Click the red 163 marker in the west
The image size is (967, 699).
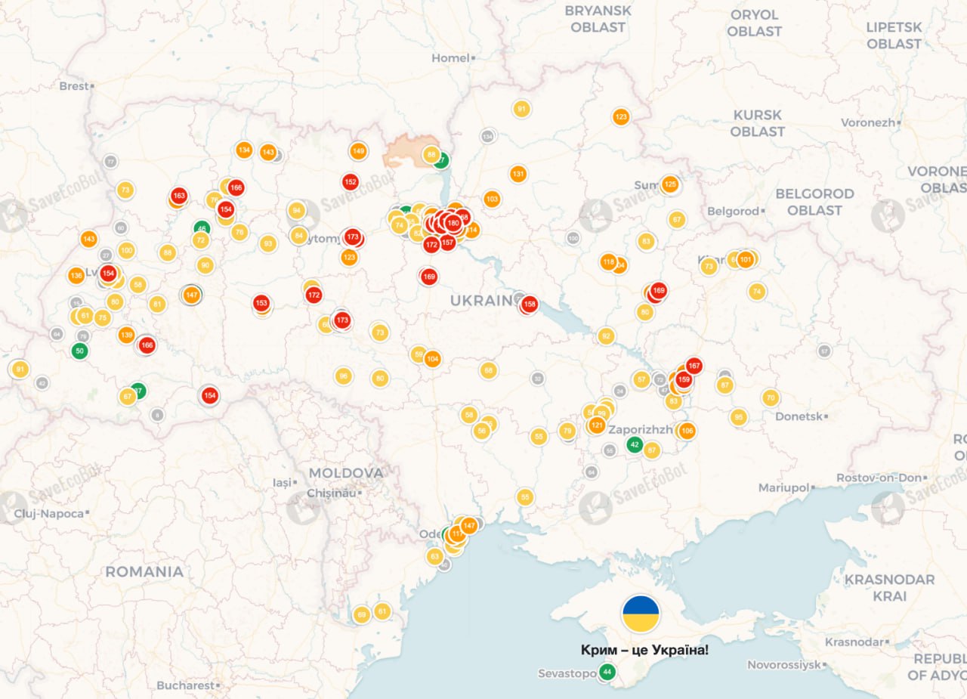[178, 196]
